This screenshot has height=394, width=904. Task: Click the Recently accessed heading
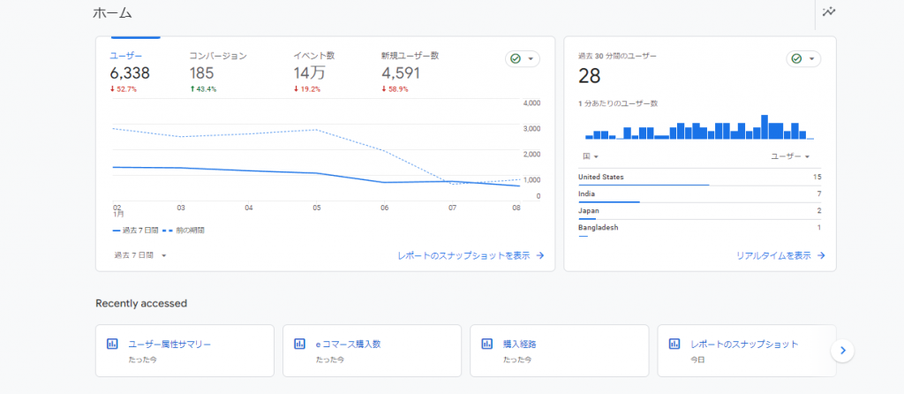[x=141, y=303]
